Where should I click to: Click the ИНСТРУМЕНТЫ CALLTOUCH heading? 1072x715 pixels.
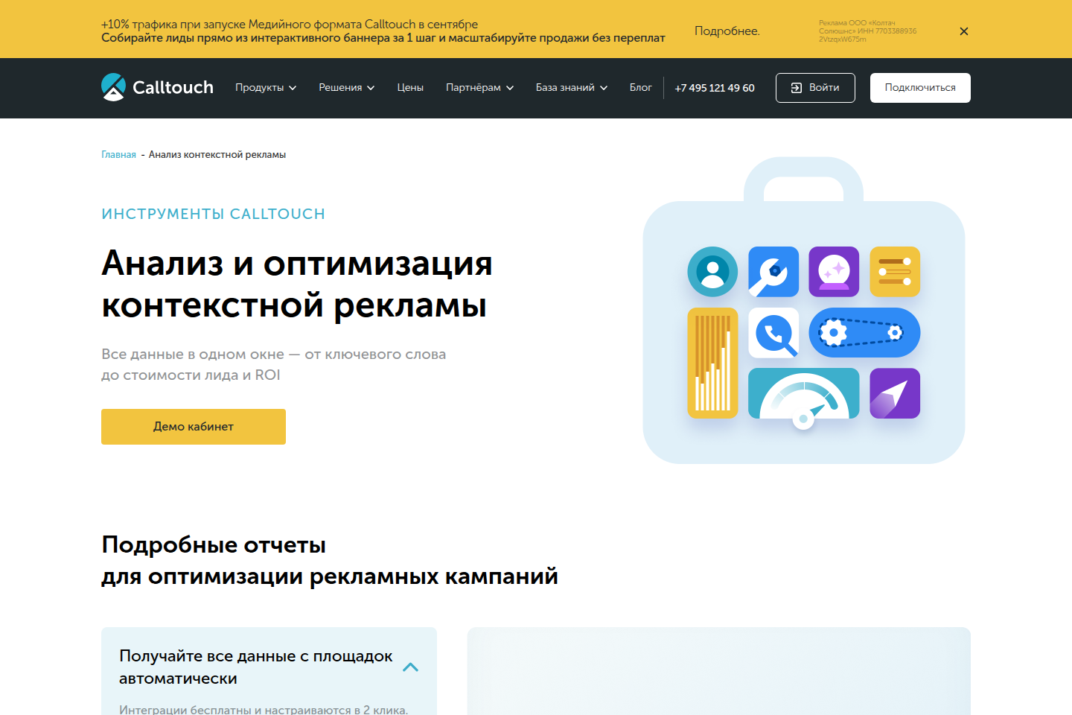coord(214,214)
